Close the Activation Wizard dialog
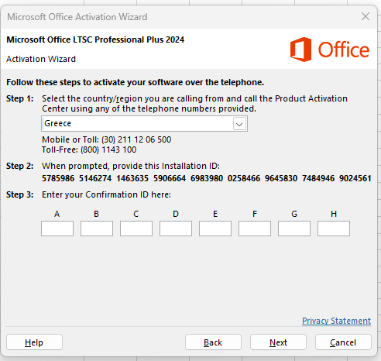Image resolution: width=381 pixels, height=361 pixels. (x=366, y=16)
